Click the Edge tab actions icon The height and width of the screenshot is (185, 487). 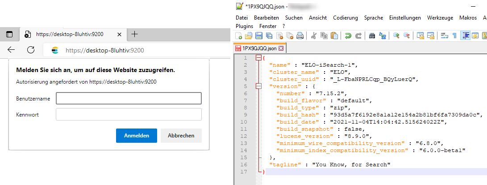click(x=9, y=34)
